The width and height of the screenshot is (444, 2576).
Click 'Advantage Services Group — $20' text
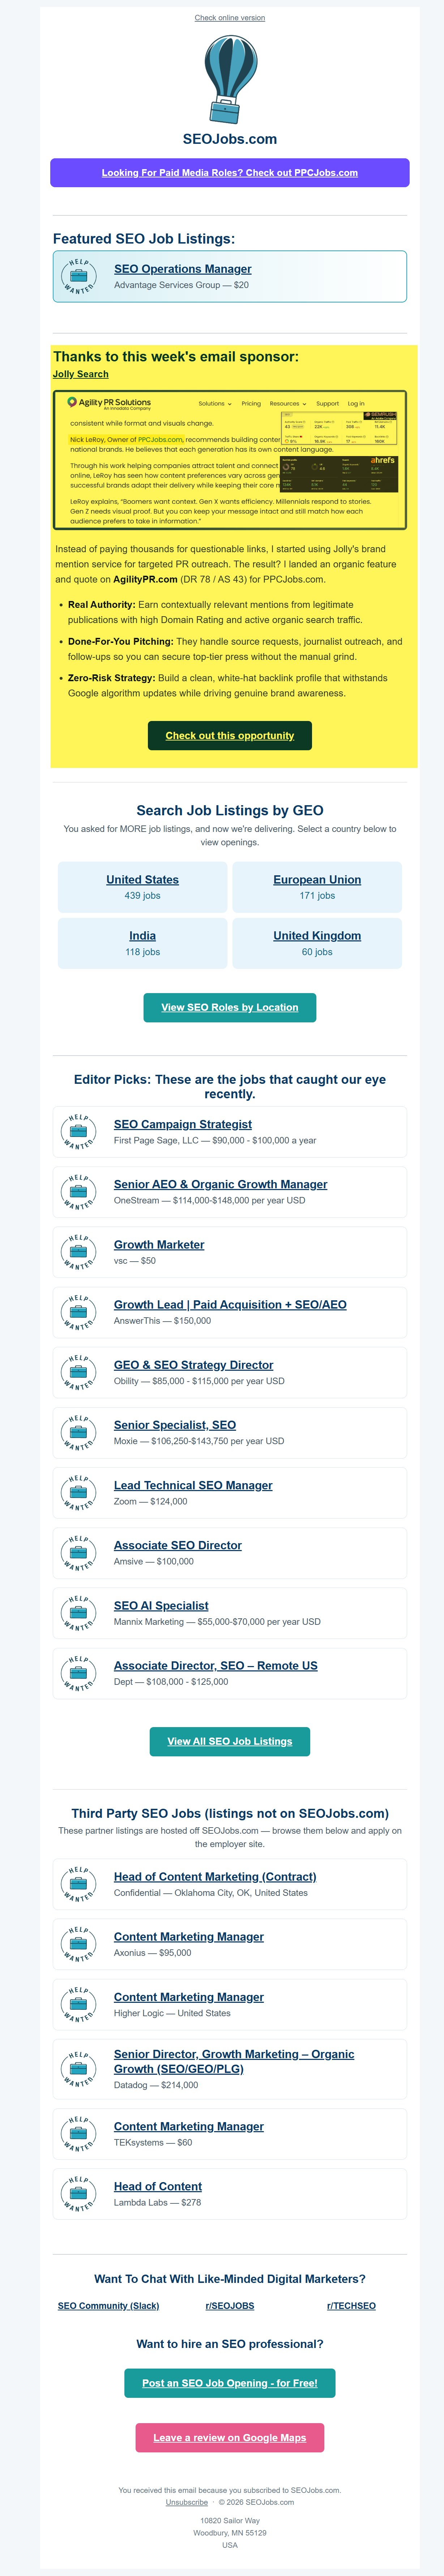[181, 285]
